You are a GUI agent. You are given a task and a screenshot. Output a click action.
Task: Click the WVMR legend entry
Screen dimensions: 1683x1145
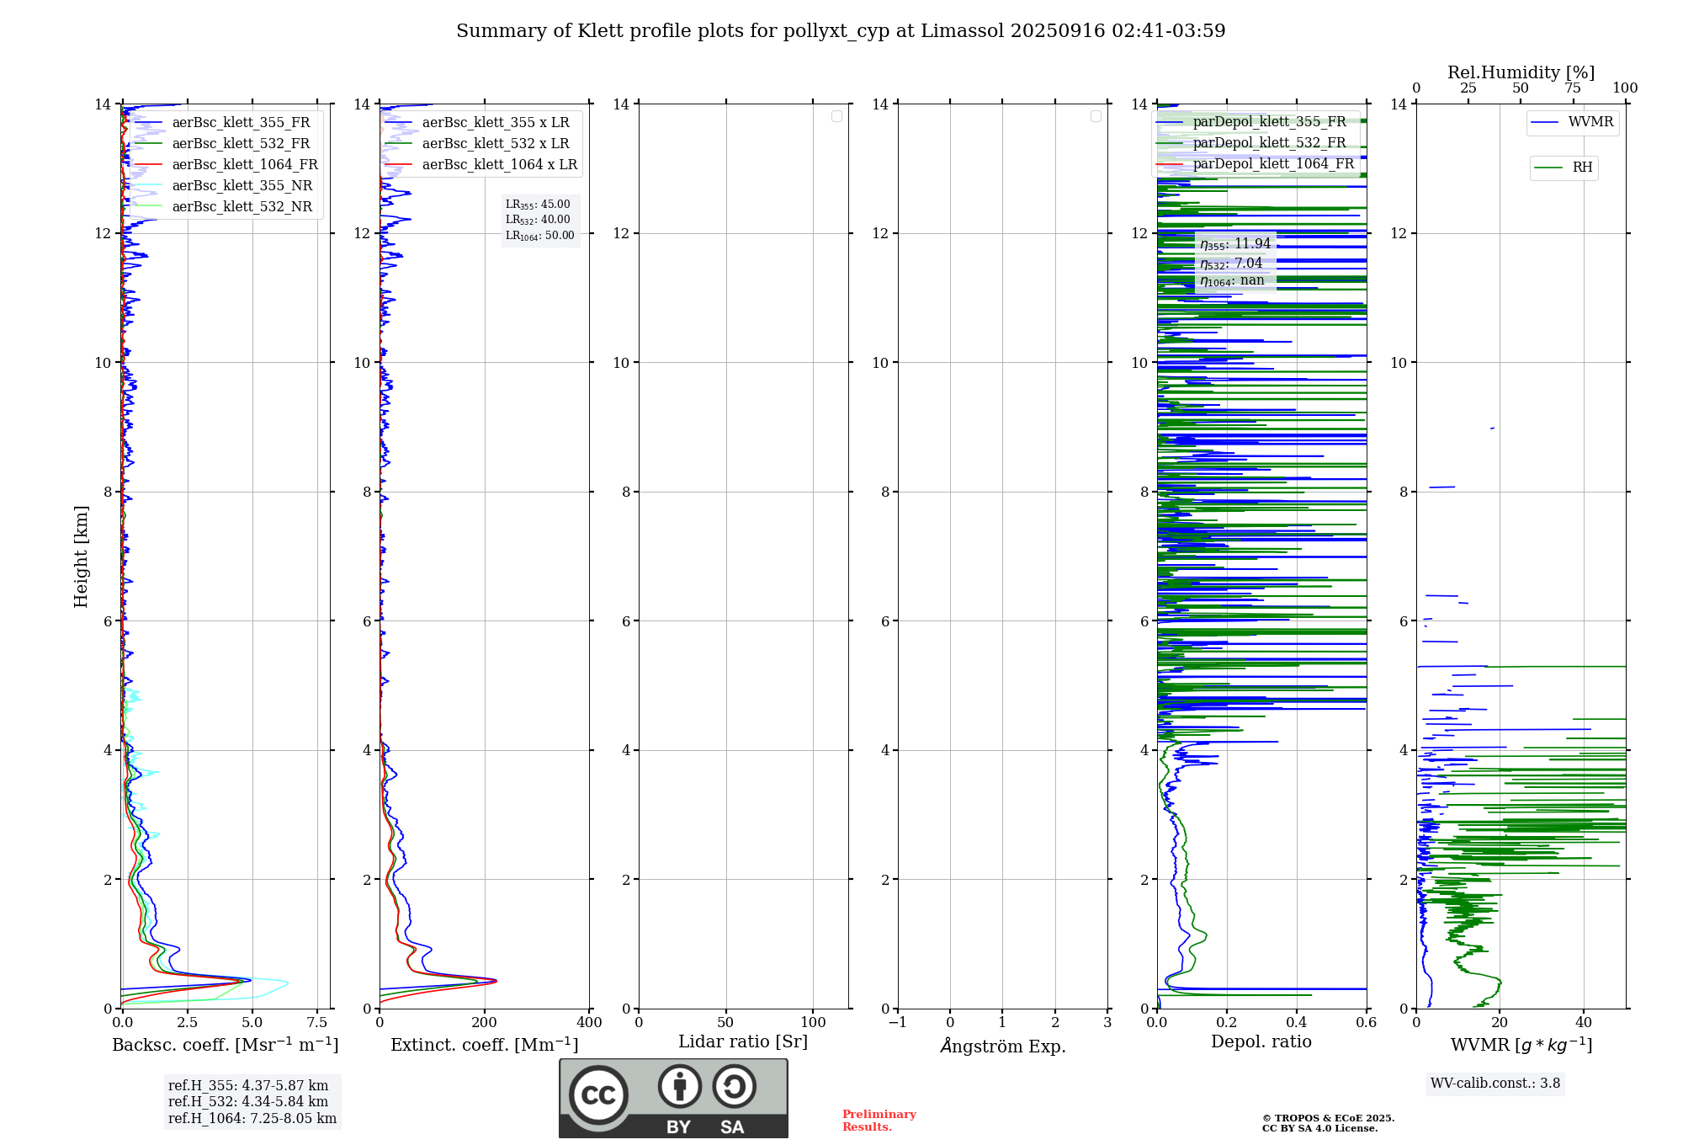pos(1573,123)
